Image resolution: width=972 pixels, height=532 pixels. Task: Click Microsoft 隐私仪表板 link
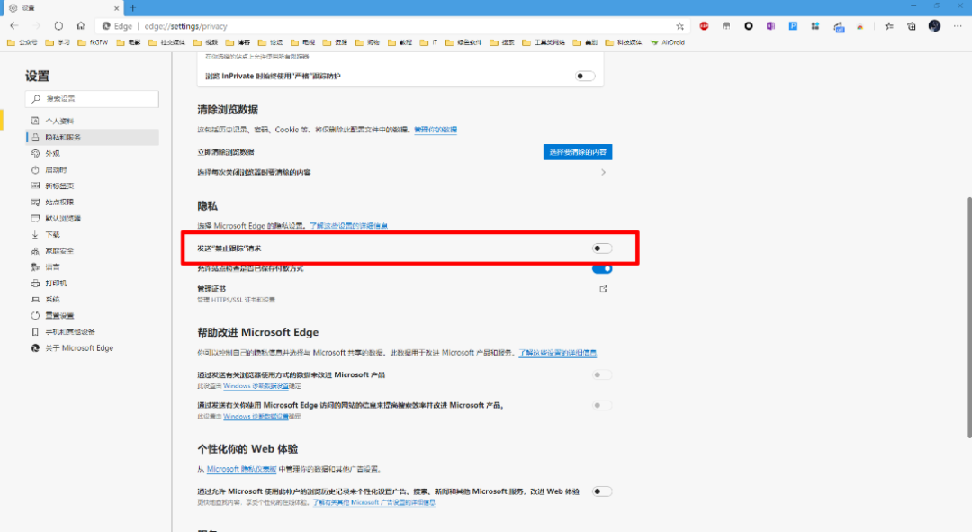click(242, 469)
